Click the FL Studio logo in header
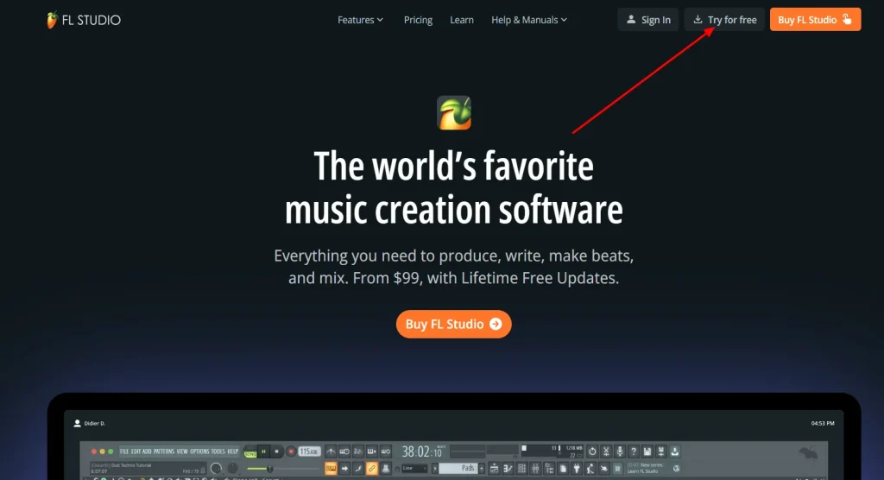Viewport: 884px width, 480px height. pos(84,20)
